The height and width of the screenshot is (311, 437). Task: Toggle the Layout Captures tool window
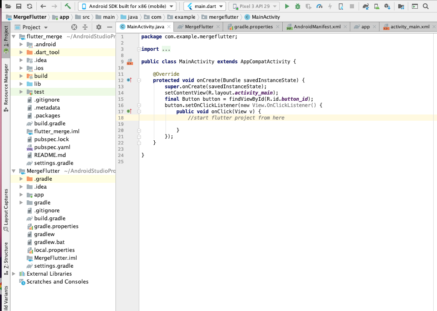[6, 210]
